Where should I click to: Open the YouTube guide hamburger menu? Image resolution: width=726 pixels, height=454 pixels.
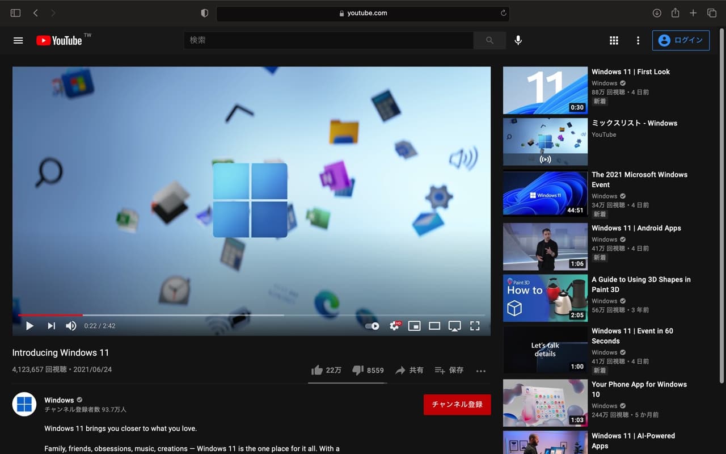tap(18, 40)
